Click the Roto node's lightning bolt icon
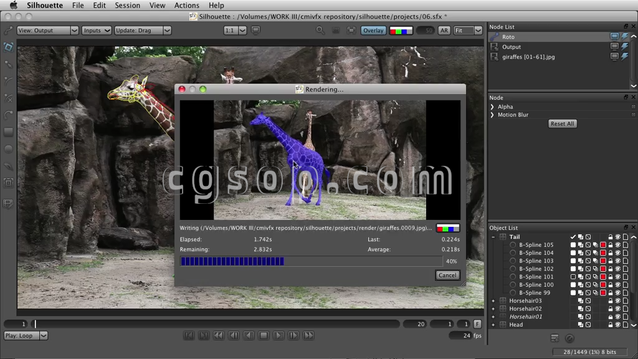Screen dimensions: 638x359 tap(624, 37)
